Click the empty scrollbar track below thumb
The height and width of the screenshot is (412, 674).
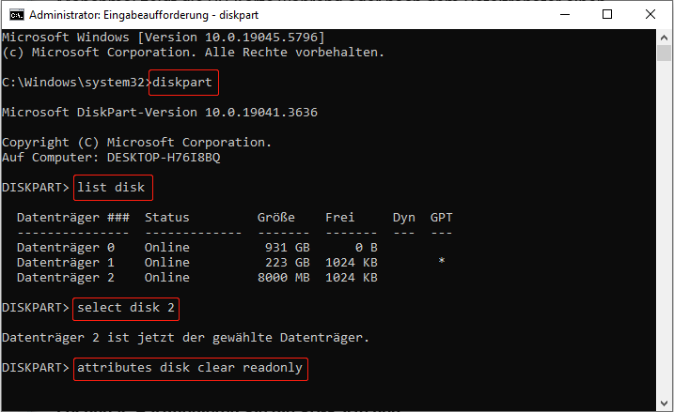[x=664, y=228]
